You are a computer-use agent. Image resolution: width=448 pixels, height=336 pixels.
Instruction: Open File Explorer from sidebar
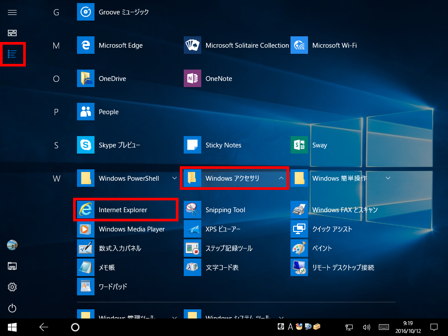coord(12,266)
